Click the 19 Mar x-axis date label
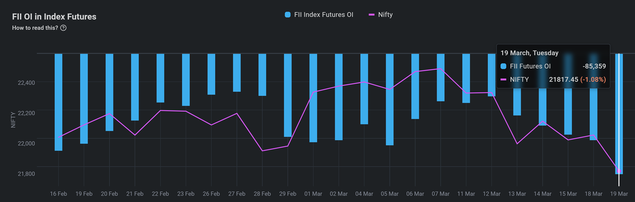 pos(619,194)
